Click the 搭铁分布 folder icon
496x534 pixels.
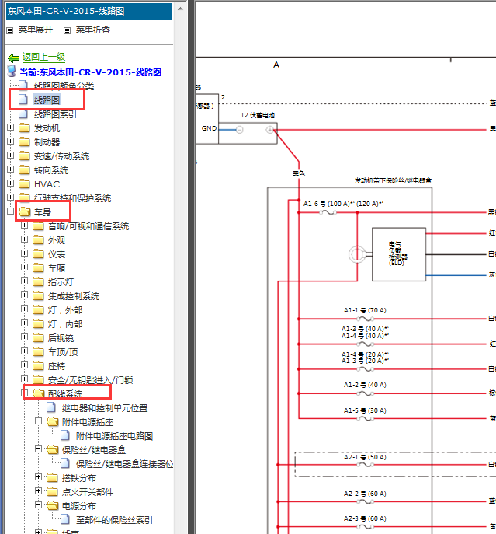point(52,478)
